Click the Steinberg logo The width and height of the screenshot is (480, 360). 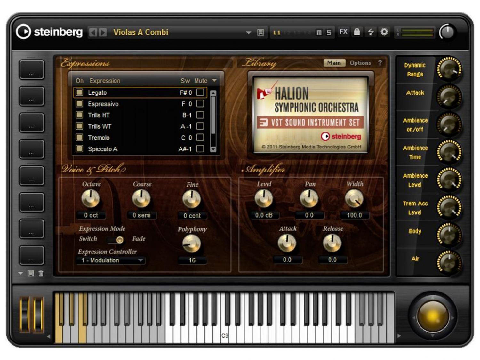click(49, 32)
